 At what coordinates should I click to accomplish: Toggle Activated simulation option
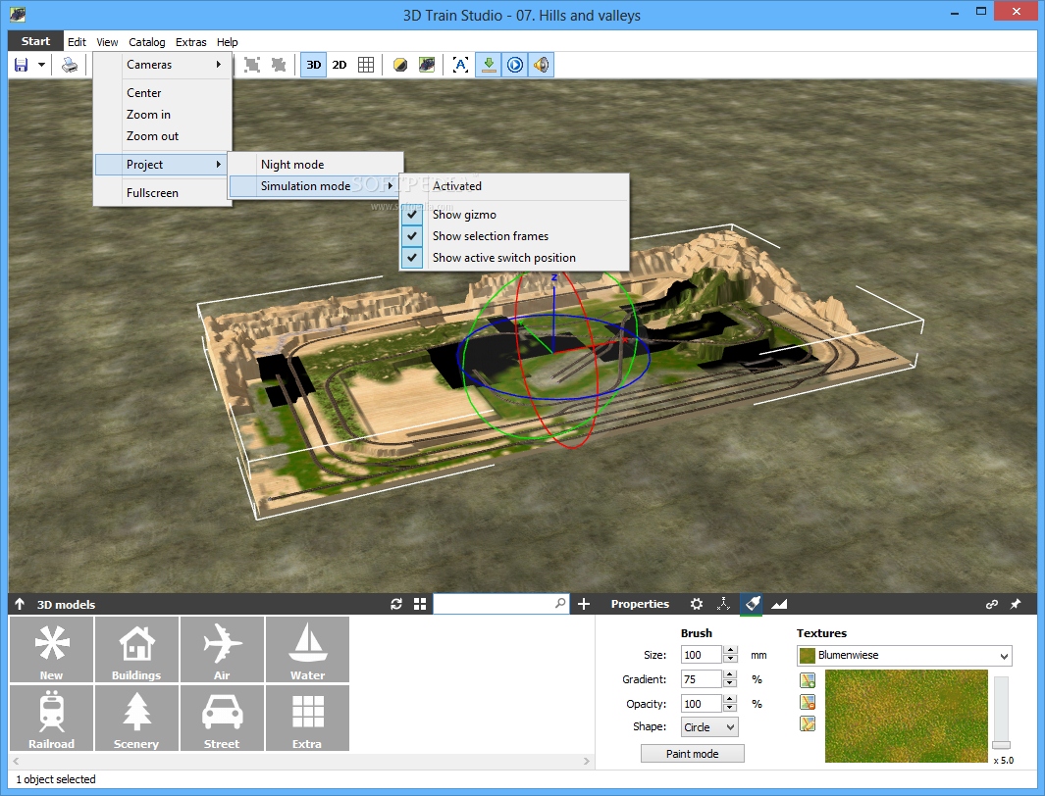tap(514, 185)
